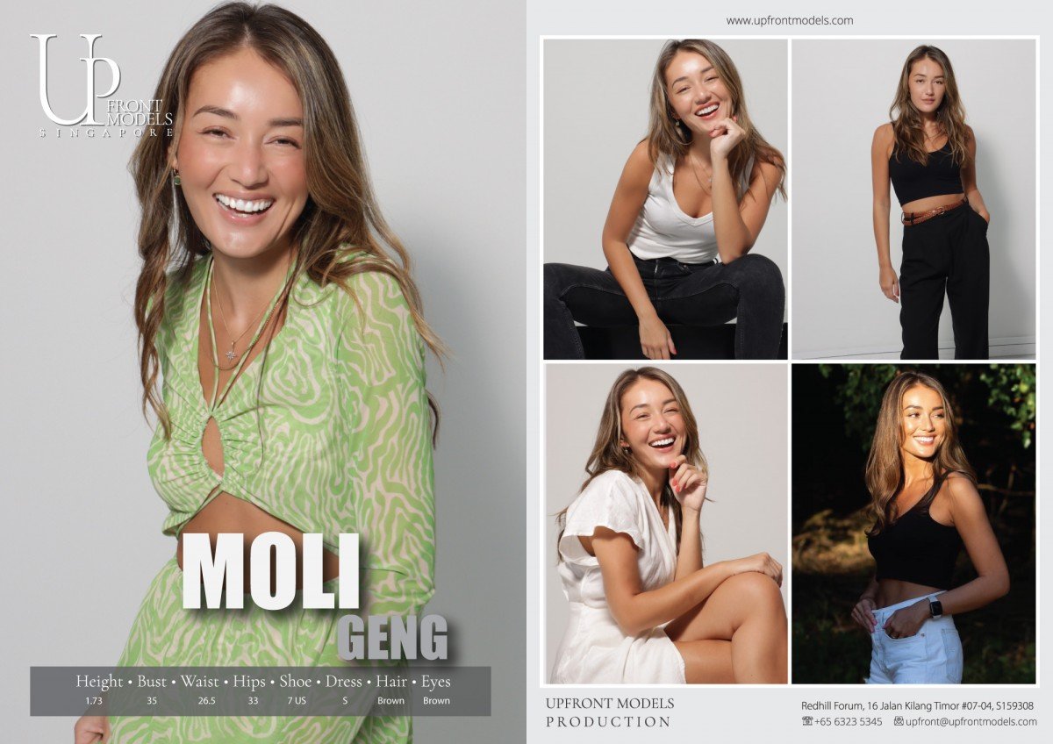Viewport: 1053px width, 744px height.
Task: Click the Shoe size 7 US value
Action: tap(296, 701)
